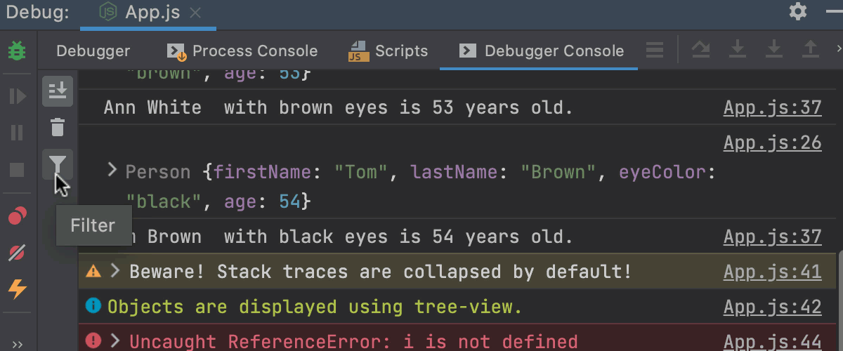Open debug settings gear icon
Screen dimensions: 843x351
pyautogui.click(x=798, y=11)
